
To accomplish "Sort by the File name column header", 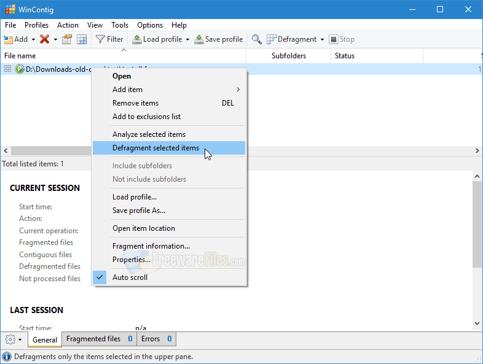I will (124, 56).
